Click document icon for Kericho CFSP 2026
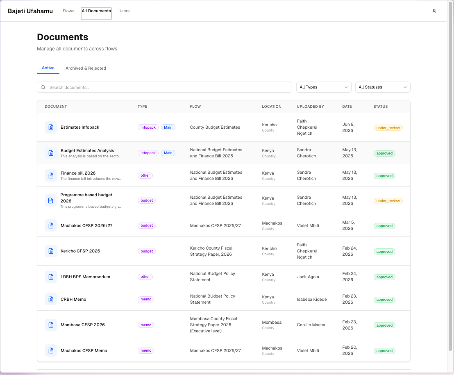Image resolution: width=454 pixels, height=375 pixels. (51, 251)
